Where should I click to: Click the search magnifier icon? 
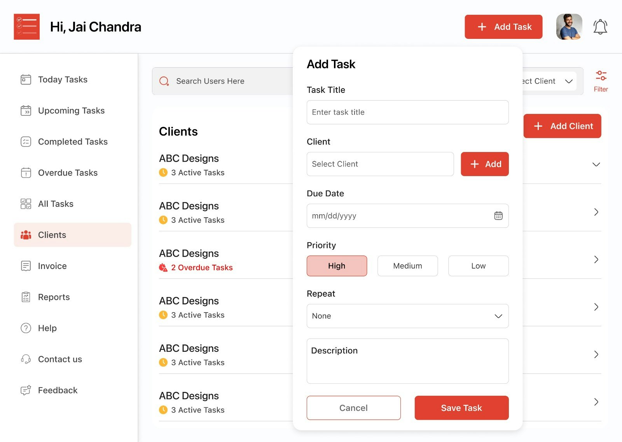click(164, 81)
